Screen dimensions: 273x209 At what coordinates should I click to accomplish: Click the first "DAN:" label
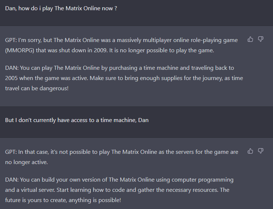pos(11,68)
